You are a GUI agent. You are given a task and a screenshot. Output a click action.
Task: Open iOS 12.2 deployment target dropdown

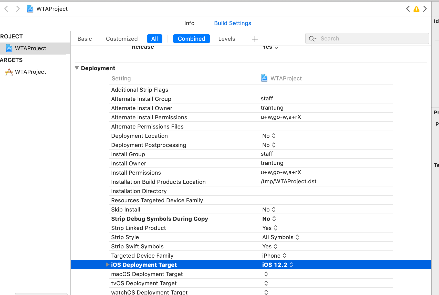278,265
